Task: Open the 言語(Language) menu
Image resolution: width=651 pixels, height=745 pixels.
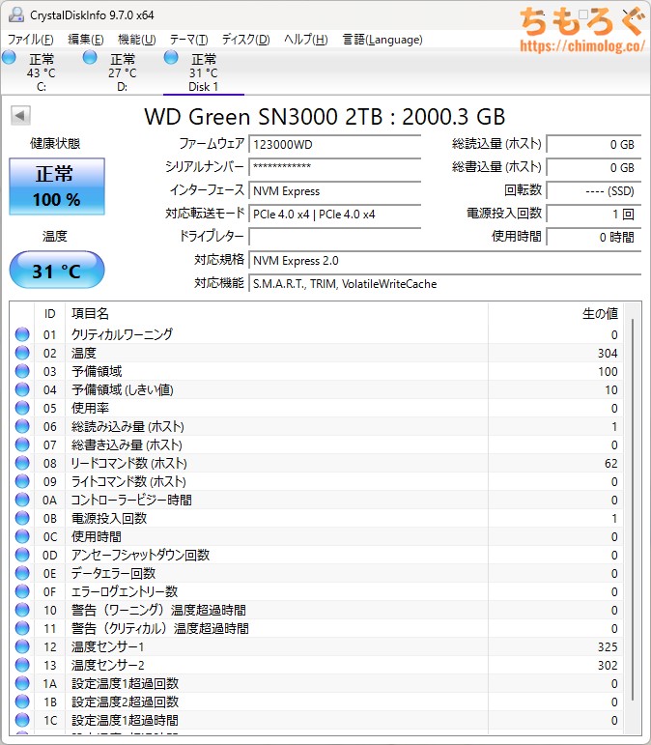Action: (x=382, y=40)
